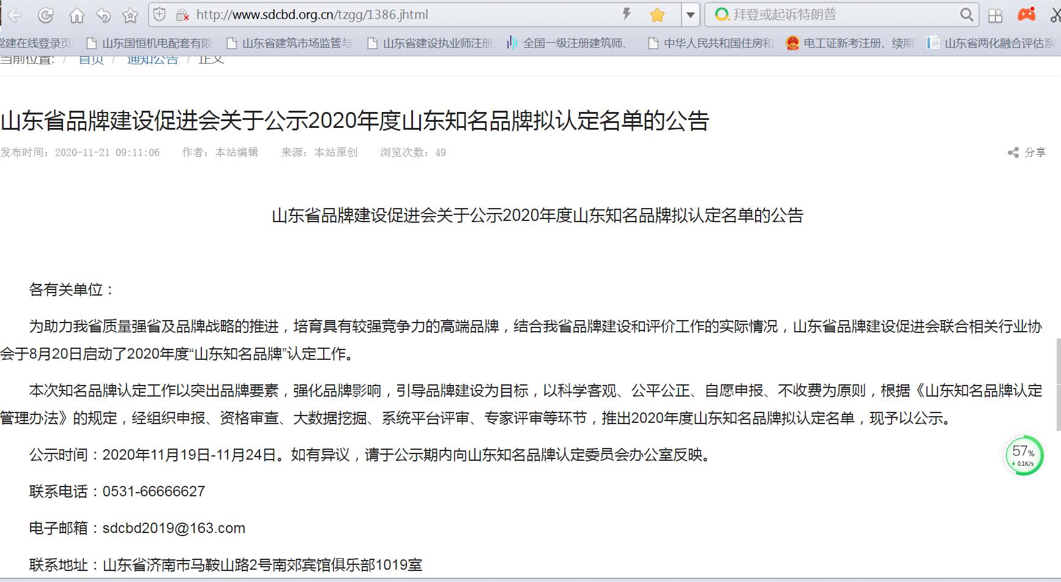Click the 分享 share button
This screenshot has width=1061, height=582.
click(1027, 152)
